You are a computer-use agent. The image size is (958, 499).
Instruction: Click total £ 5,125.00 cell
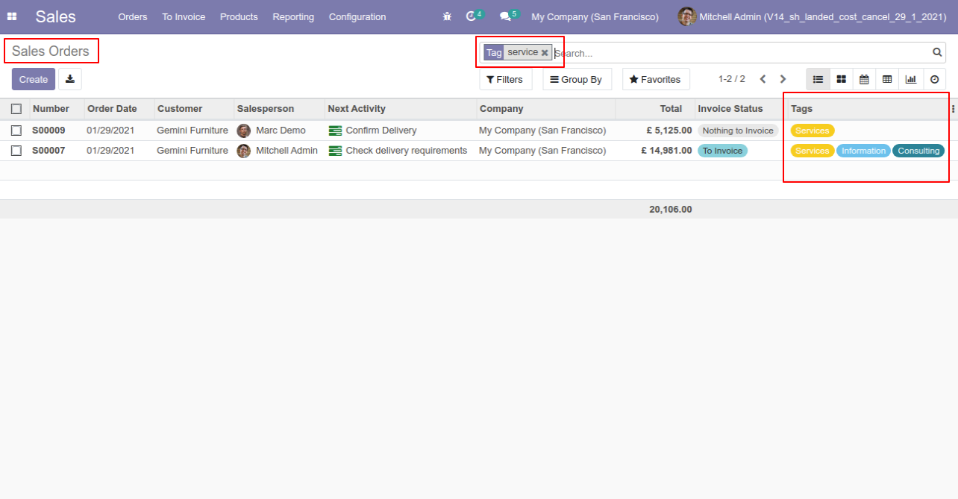(x=669, y=131)
